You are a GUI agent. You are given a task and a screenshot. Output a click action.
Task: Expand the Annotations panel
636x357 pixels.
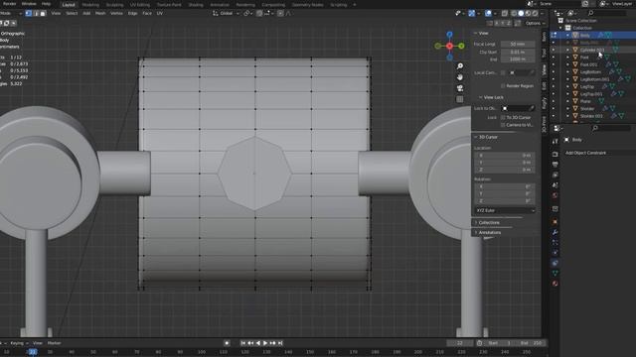[x=476, y=233]
